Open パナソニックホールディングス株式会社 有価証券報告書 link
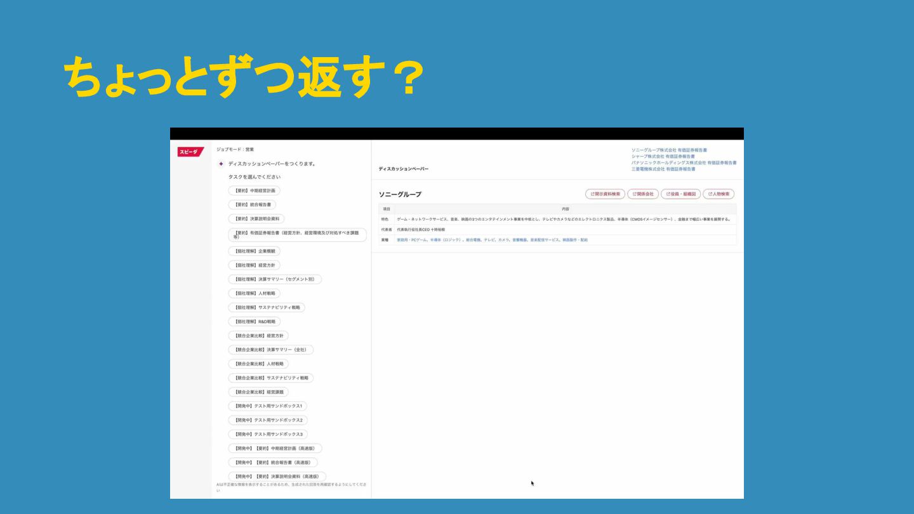 tap(684, 162)
